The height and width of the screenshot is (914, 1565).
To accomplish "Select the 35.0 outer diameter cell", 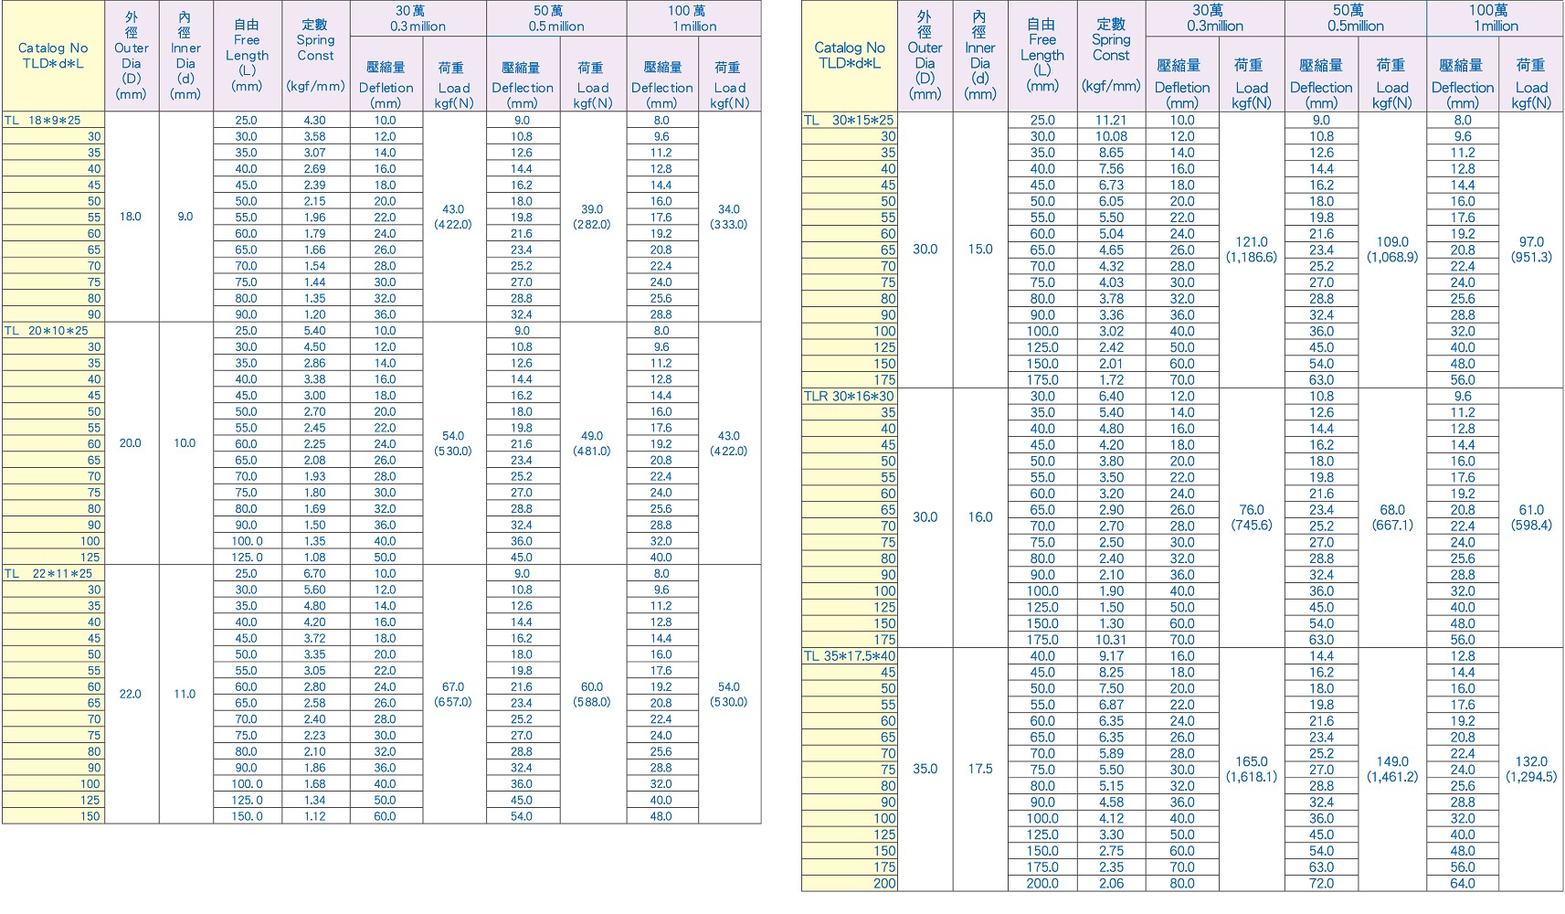I will (925, 769).
